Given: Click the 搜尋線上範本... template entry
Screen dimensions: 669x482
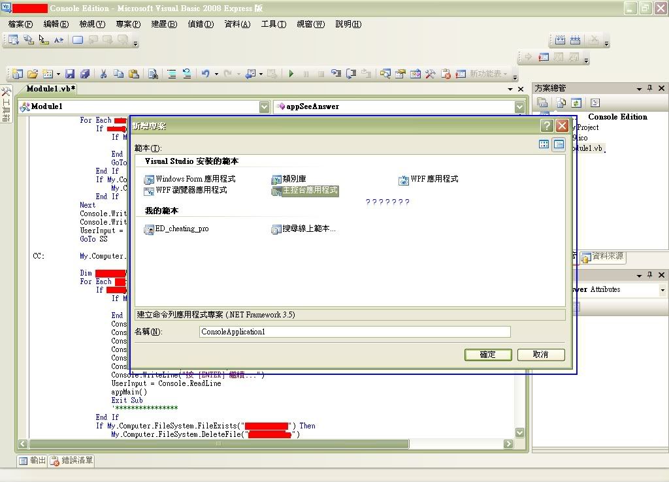Looking at the screenshot, I should point(303,229).
